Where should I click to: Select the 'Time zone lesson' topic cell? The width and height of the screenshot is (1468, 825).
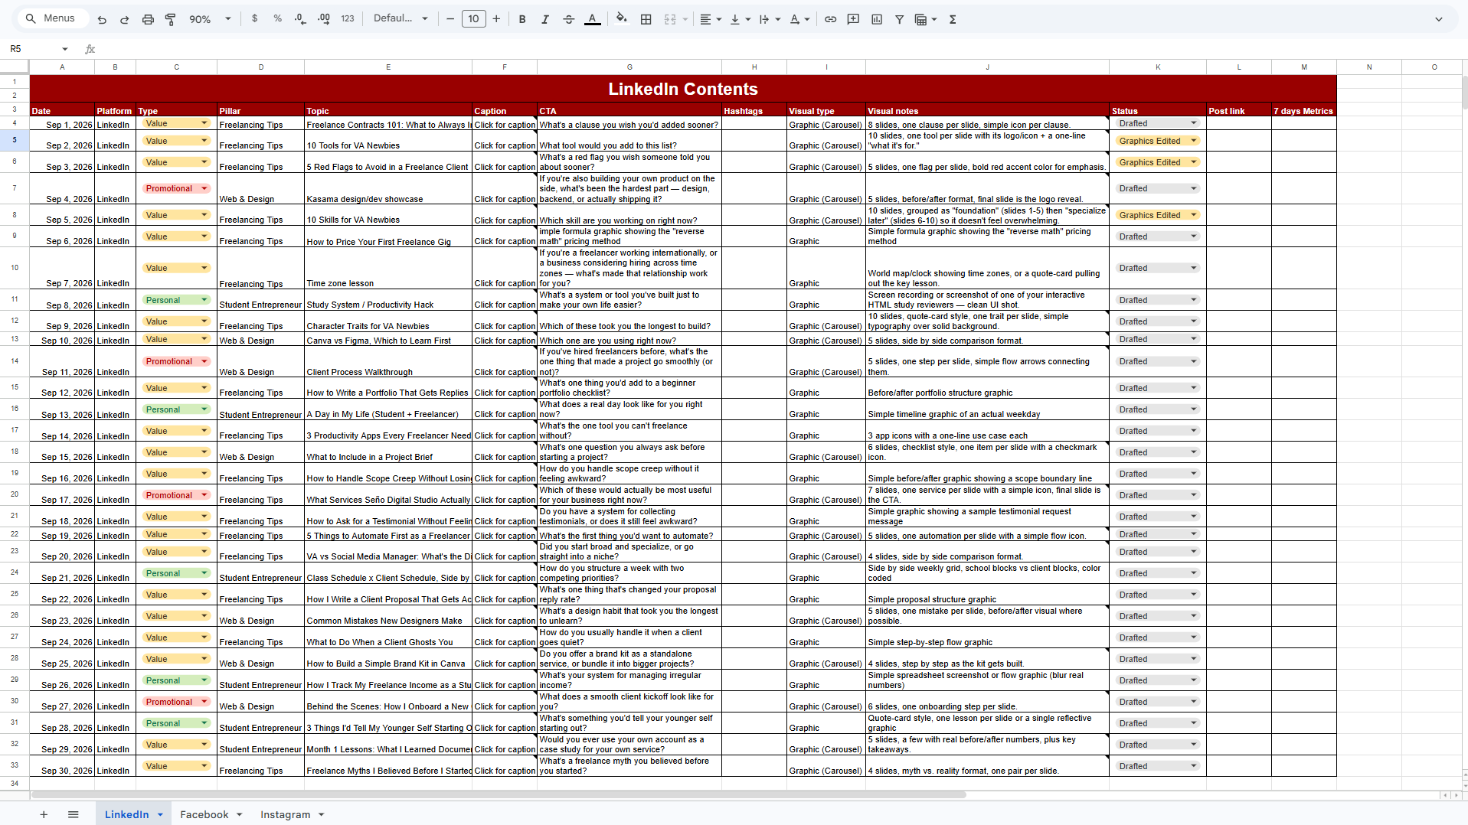388,268
